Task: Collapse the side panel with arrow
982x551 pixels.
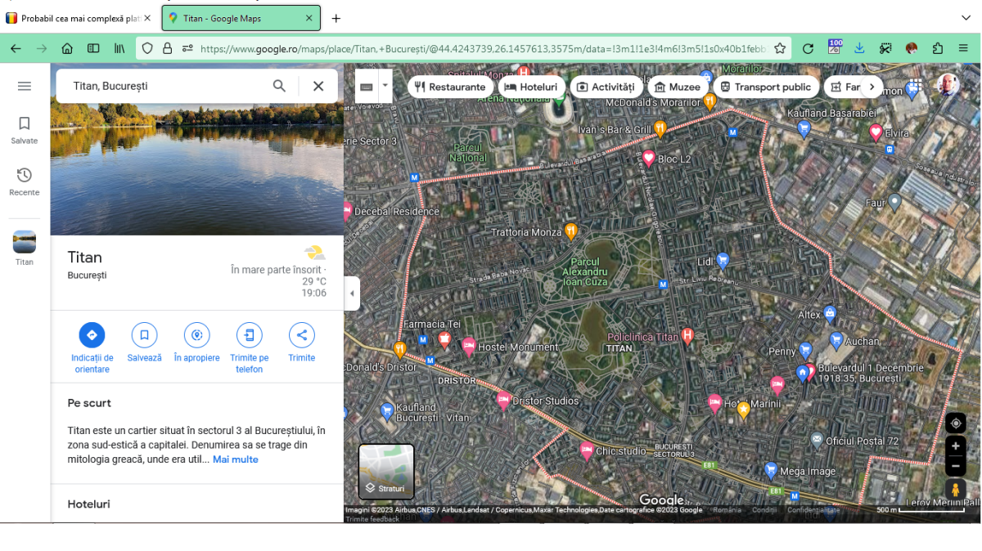Action: pyautogui.click(x=352, y=293)
